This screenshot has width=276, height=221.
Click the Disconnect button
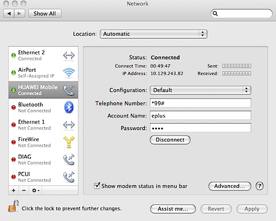(x=170, y=140)
